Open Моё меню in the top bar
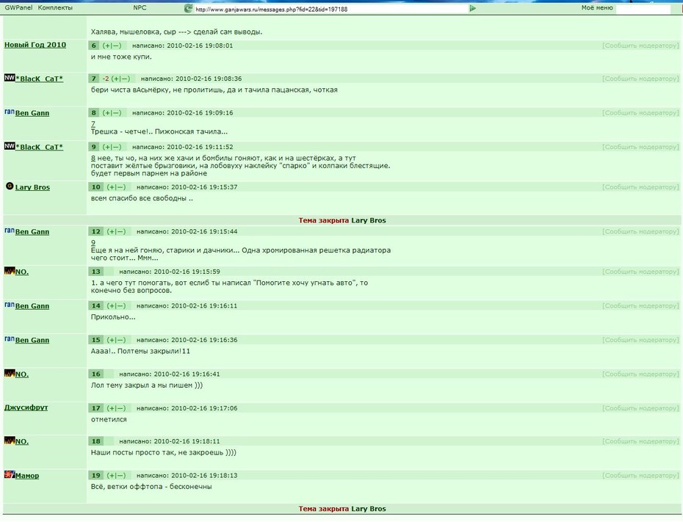The image size is (683, 522). coord(597,8)
